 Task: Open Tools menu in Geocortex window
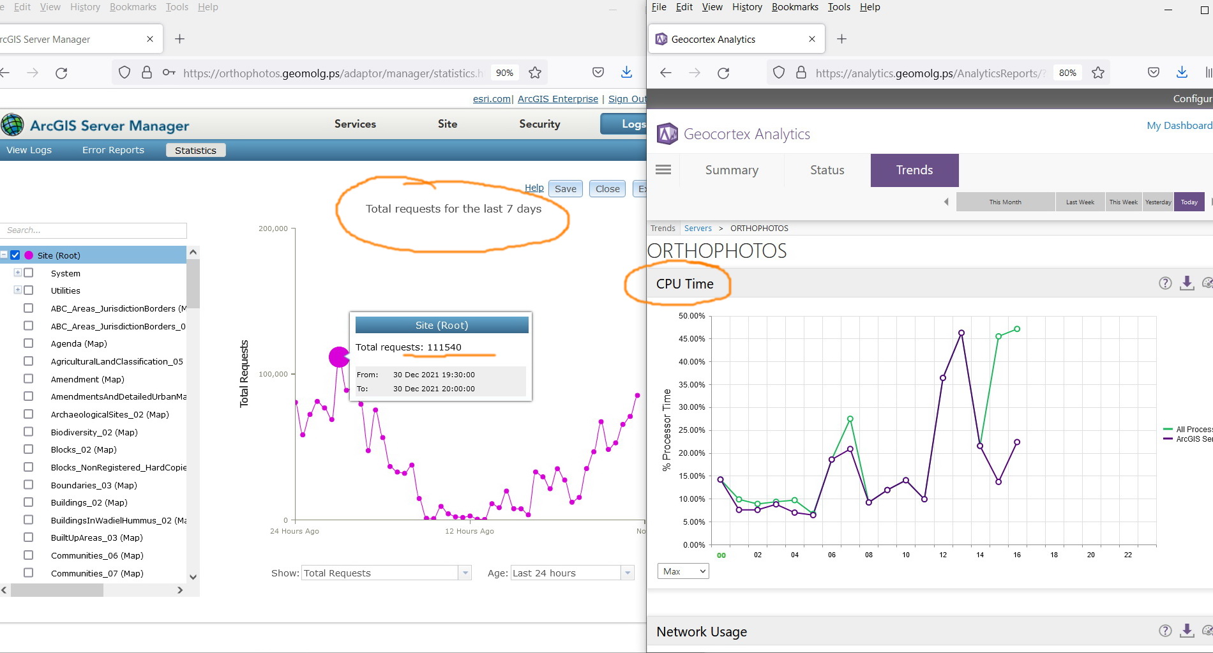point(839,7)
